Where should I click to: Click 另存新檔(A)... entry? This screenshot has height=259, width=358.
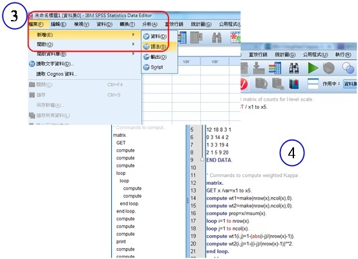coord(50,105)
